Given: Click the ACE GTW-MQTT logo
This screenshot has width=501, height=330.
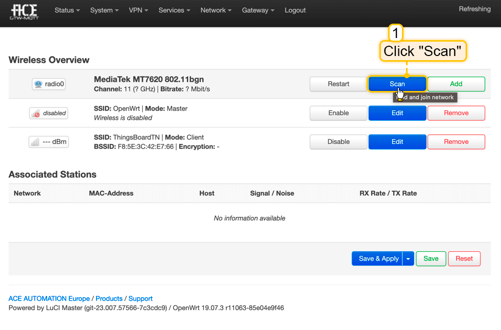Looking at the screenshot, I should (24, 11).
